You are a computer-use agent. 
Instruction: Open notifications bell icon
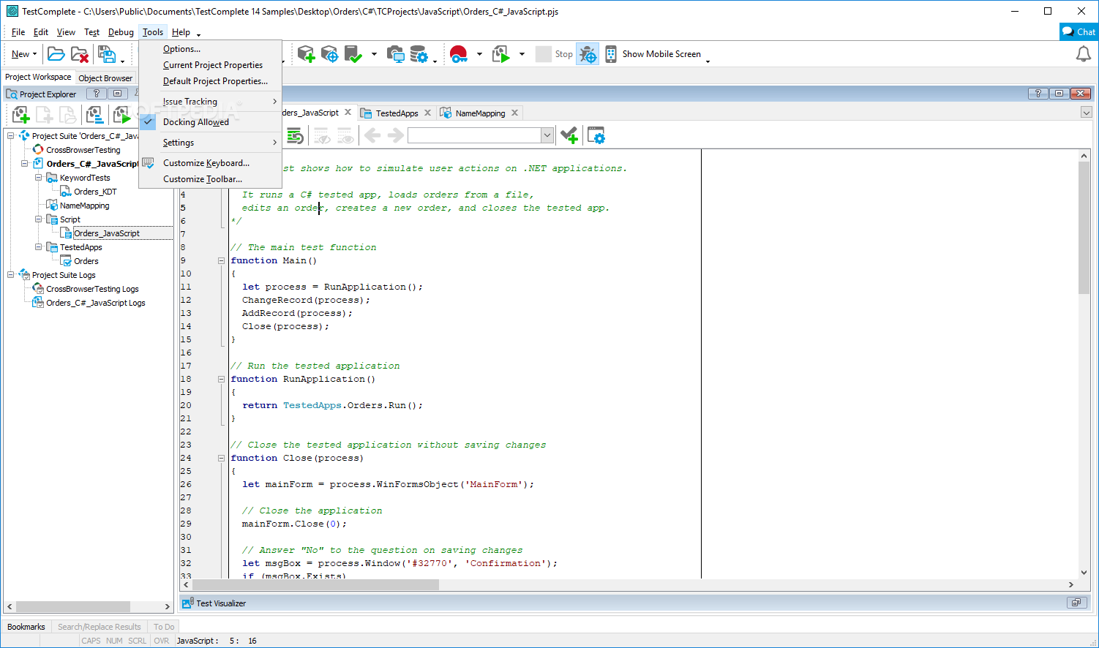1083,54
